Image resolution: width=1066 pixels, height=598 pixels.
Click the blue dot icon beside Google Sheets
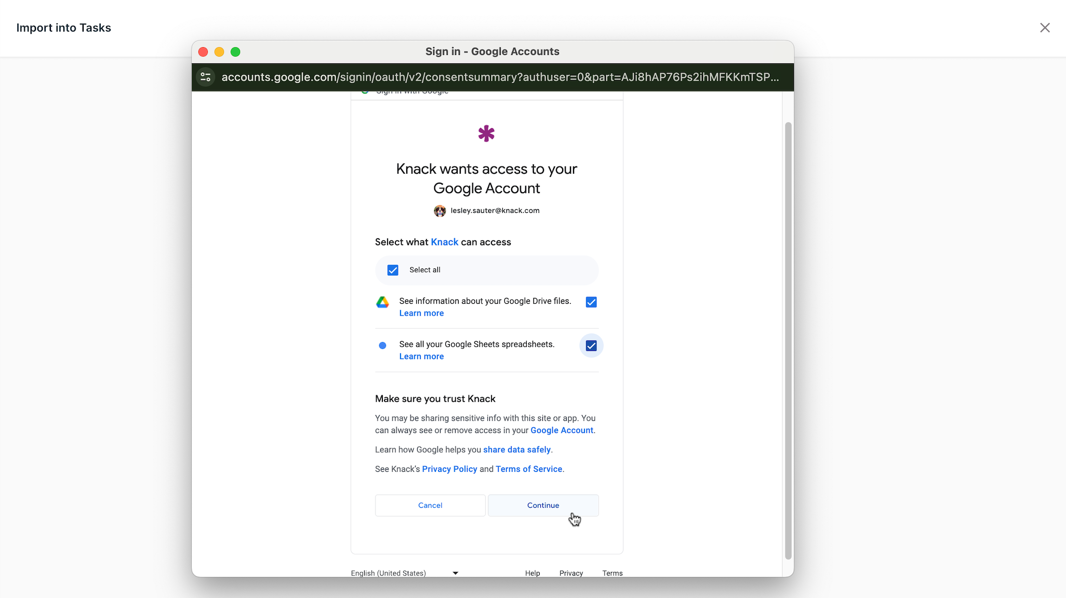tap(382, 345)
